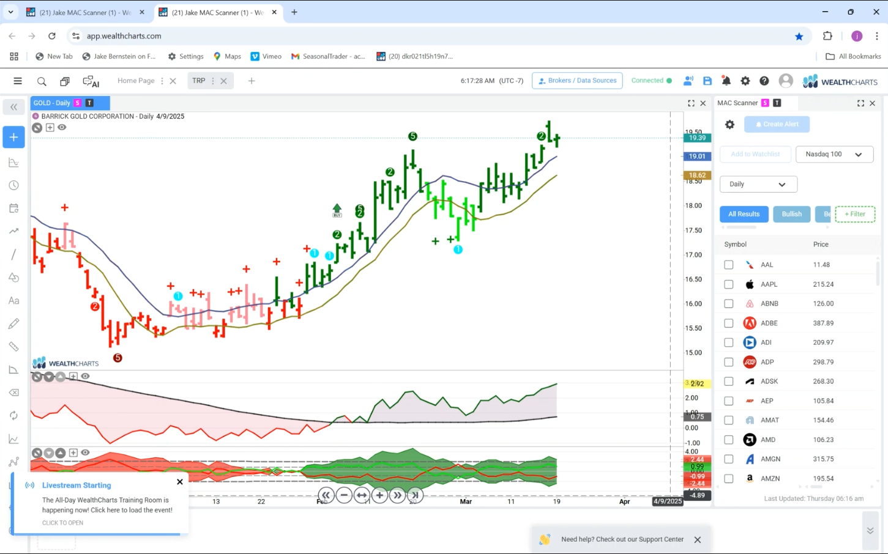Open Chrome tab search dropdown arrow
This screenshot has width=888, height=554.
tap(10, 12)
